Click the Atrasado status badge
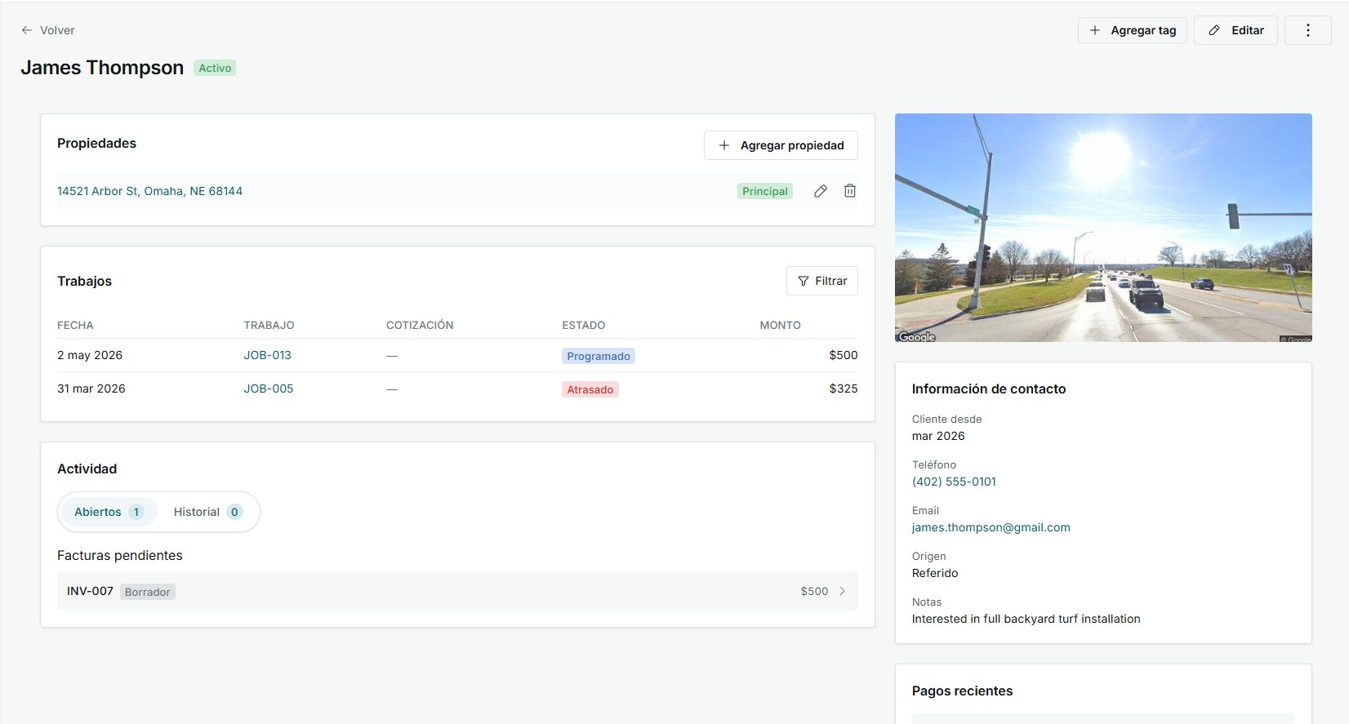 point(590,389)
